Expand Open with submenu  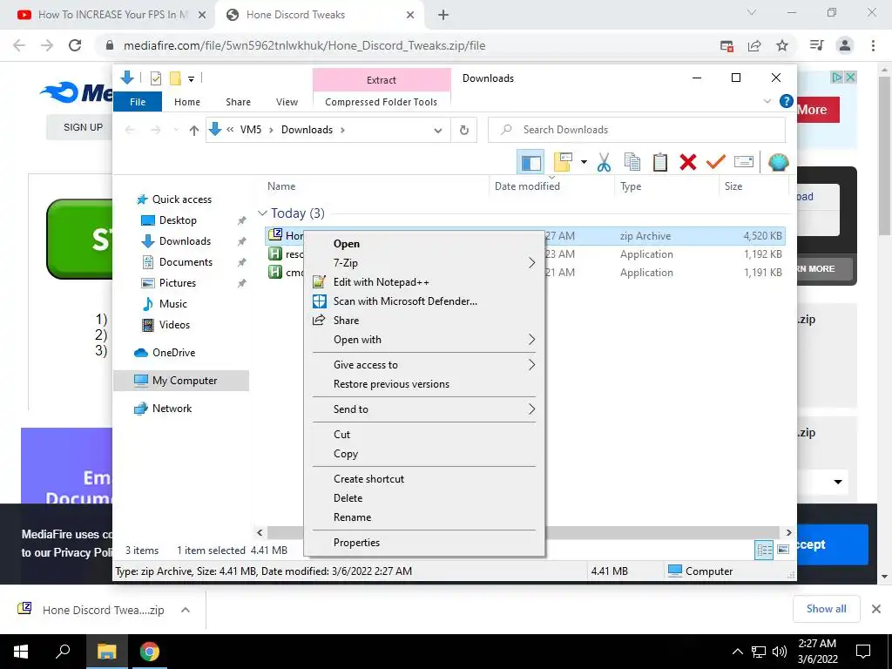pyautogui.click(x=531, y=340)
